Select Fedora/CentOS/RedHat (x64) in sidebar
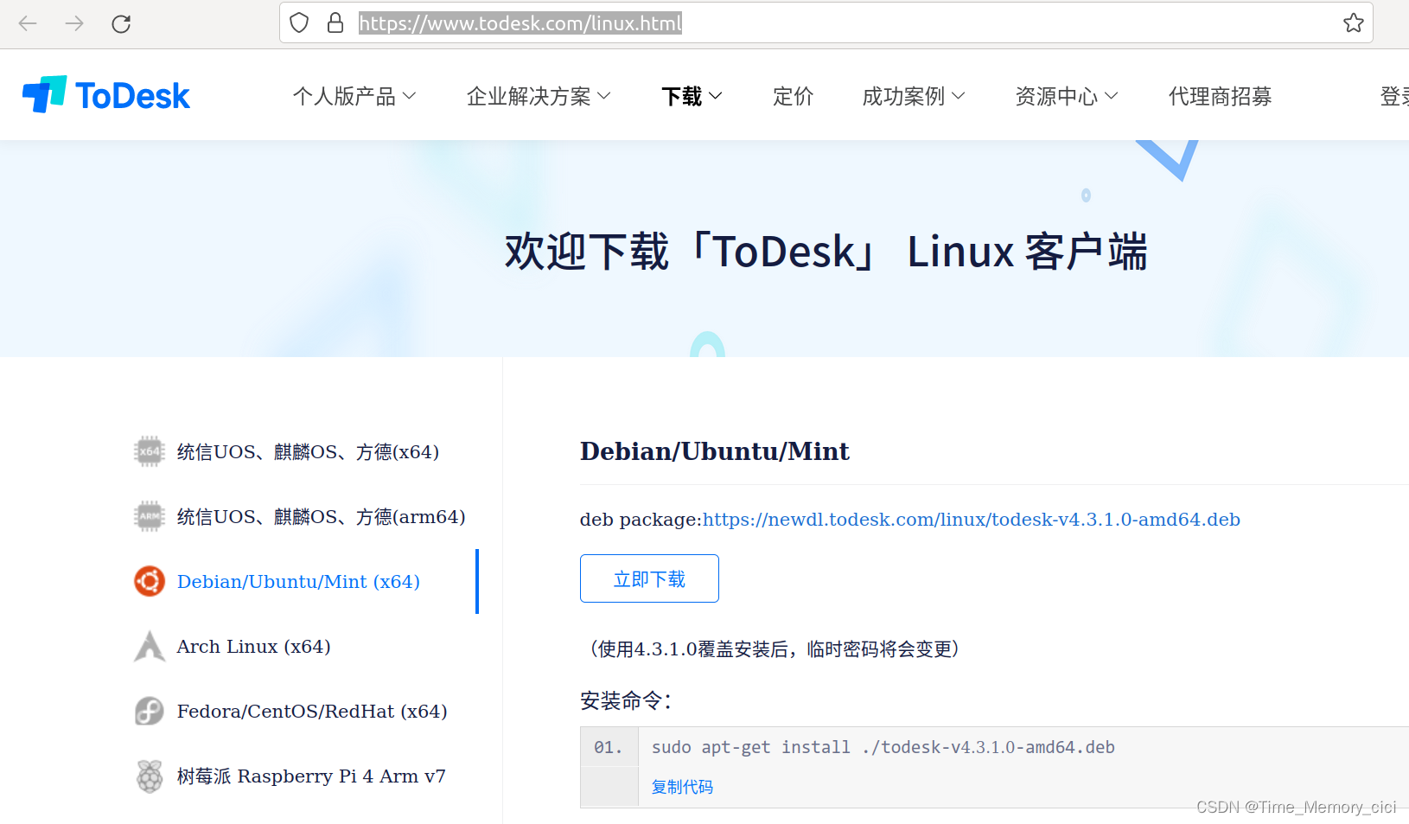Viewport: 1409px width, 824px height. point(312,712)
